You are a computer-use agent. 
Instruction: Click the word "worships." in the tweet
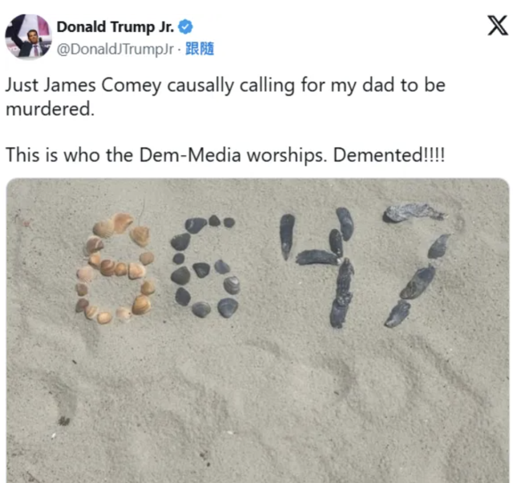tap(287, 155)
